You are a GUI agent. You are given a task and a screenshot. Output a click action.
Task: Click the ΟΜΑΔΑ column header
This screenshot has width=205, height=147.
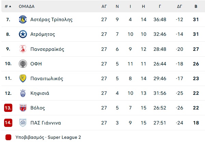27,6
